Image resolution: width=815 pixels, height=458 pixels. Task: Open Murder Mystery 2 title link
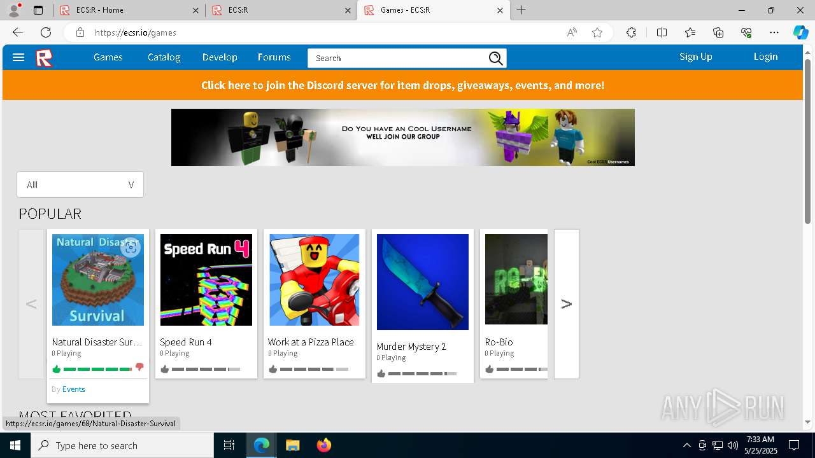point(411,347)
